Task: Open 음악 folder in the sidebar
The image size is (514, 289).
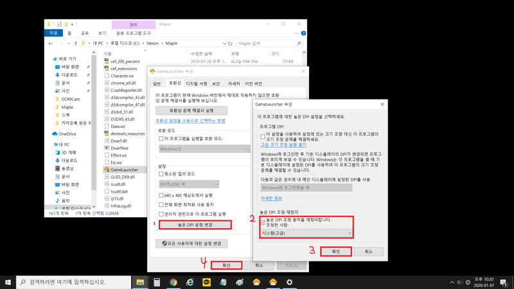Action: (62, 200)
